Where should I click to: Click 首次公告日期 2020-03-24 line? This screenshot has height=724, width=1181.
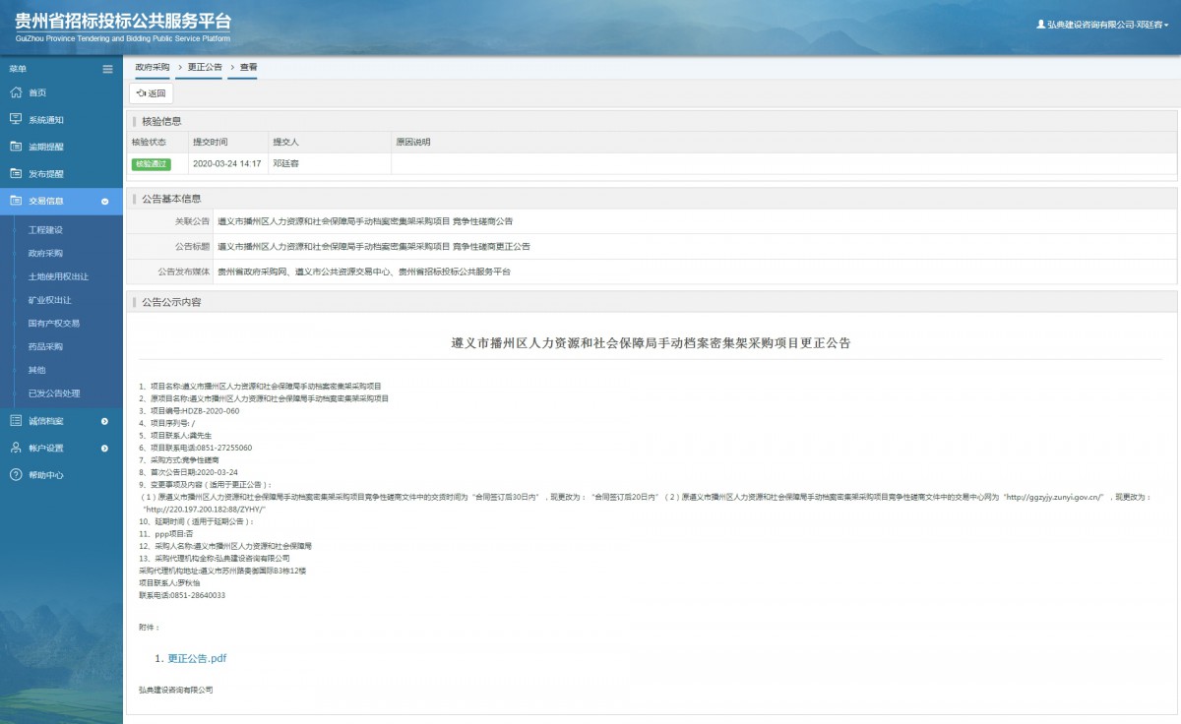[x=188, y=472]
